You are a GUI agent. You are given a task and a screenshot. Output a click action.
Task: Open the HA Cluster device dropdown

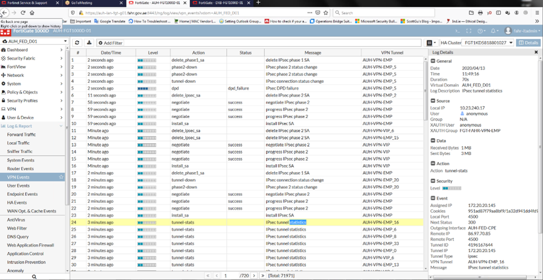(x=488, y=43)
